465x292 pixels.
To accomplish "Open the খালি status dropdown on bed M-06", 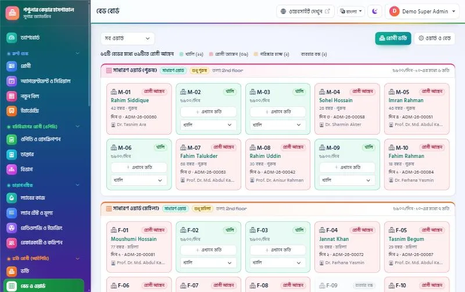I will [139, 180].
